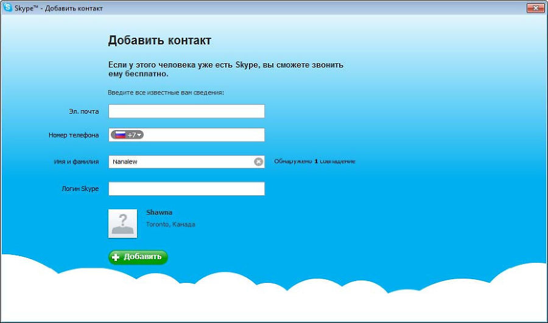This screenshot has width=548, height=323.
Task: Close the Add Contact window
Action: [x=535, y=7]
